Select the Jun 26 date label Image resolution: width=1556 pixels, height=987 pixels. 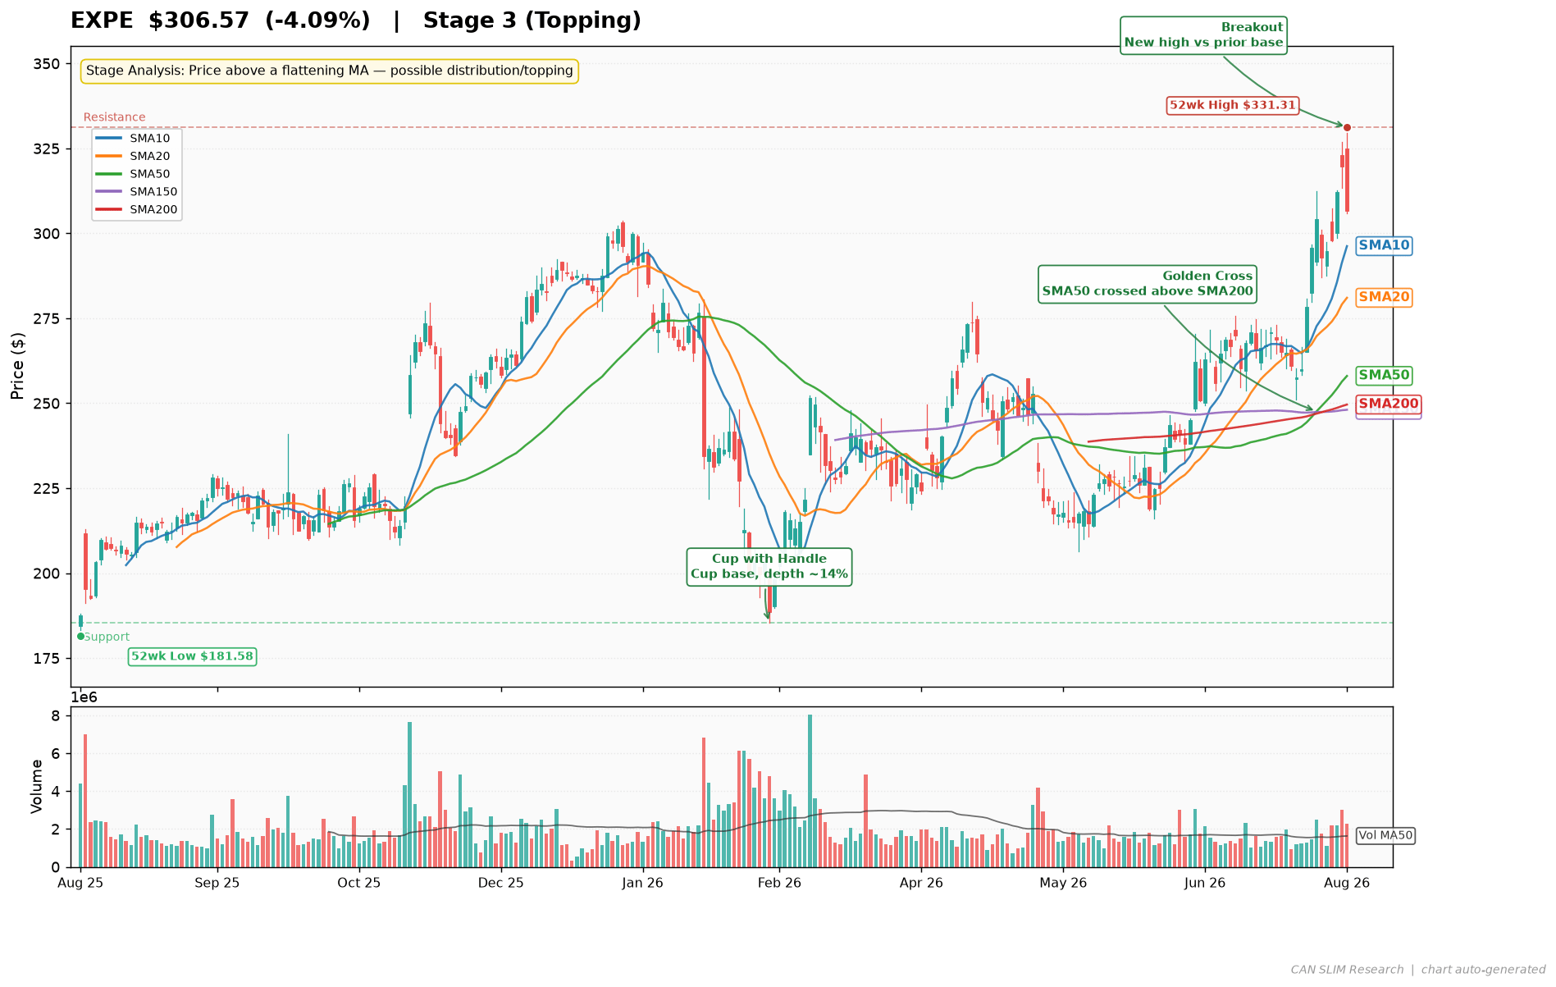click(x=1205, y=884)
